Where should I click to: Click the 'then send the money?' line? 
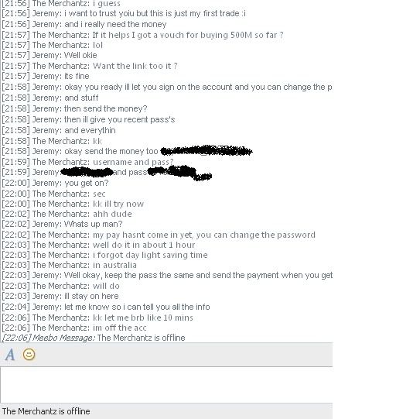click(75, 108)
